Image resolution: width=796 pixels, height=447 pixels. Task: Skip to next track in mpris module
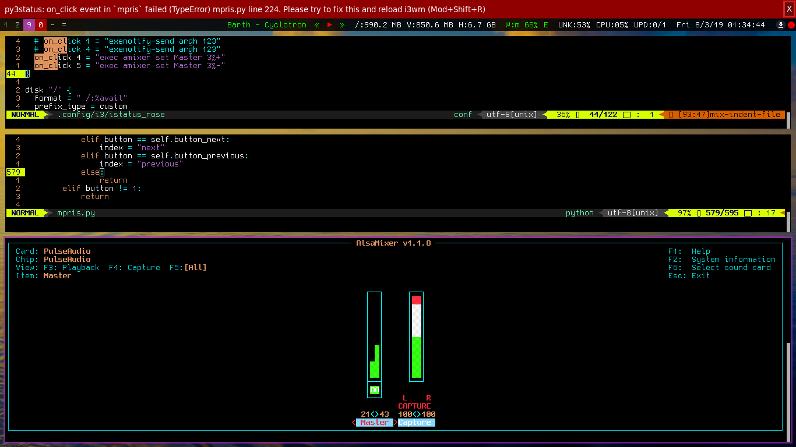point(342,25)
